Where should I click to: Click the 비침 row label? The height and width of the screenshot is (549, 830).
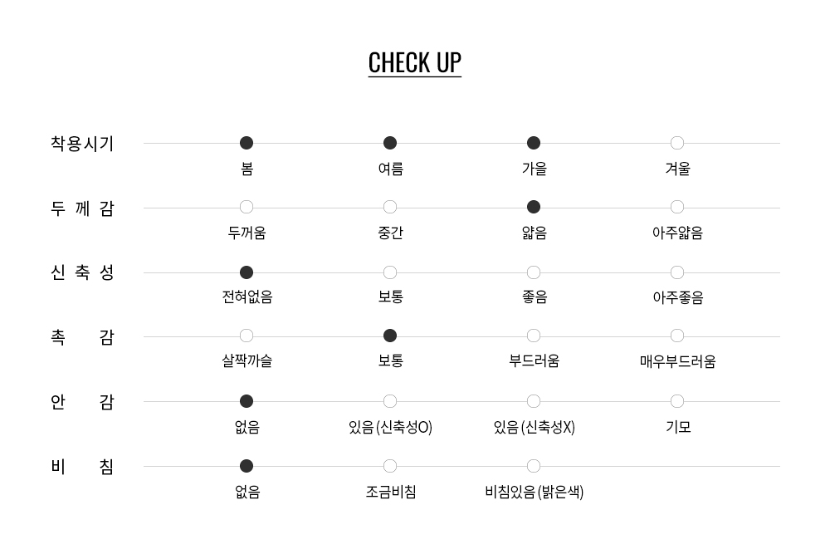click(x=82, y=467)
